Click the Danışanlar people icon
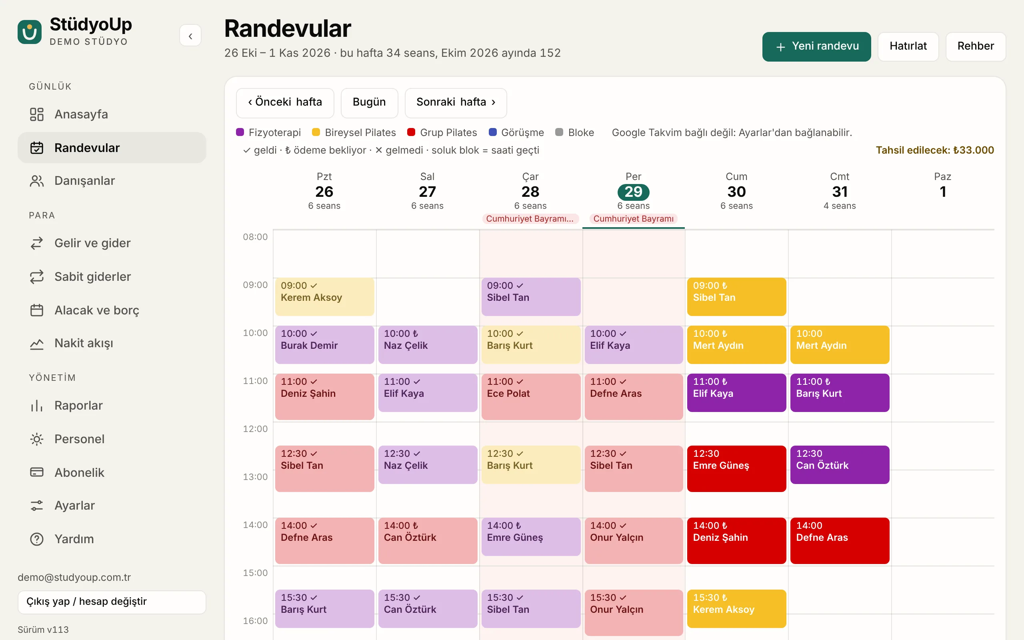Viewport: 1024px width, 640px height. [x=37, y=181]
